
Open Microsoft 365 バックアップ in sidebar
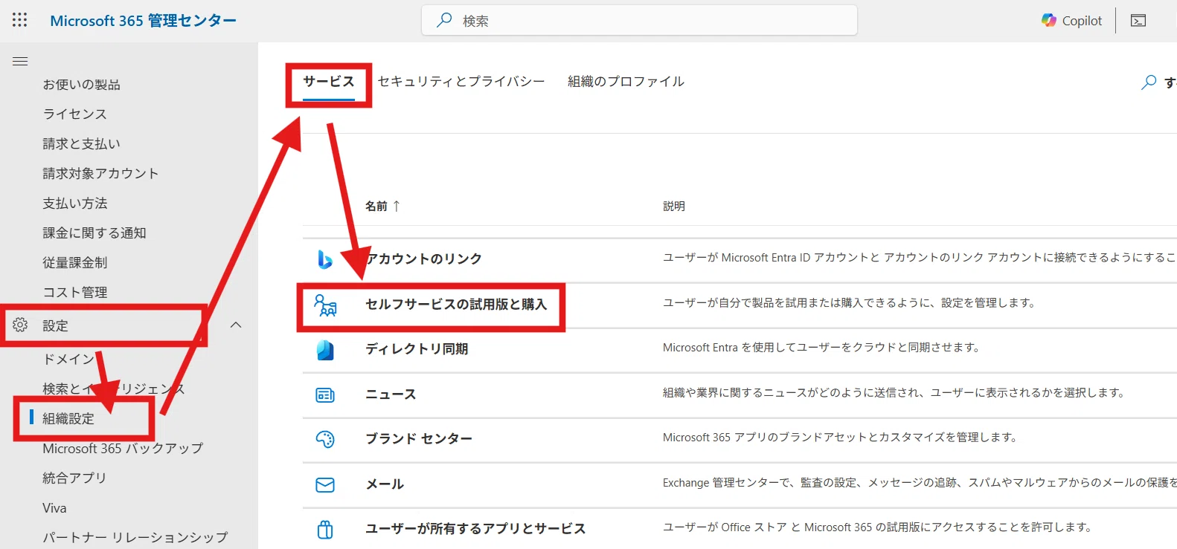(x=123, y=449)
